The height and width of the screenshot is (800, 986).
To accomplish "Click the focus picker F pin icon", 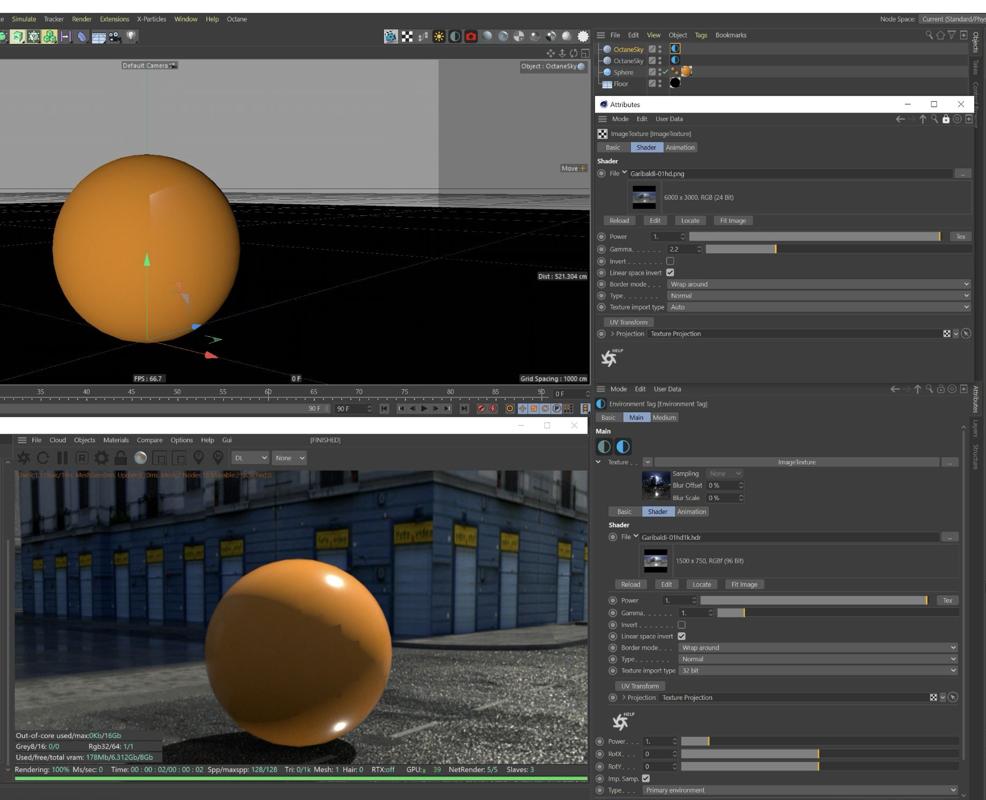I will coord(199,458).
